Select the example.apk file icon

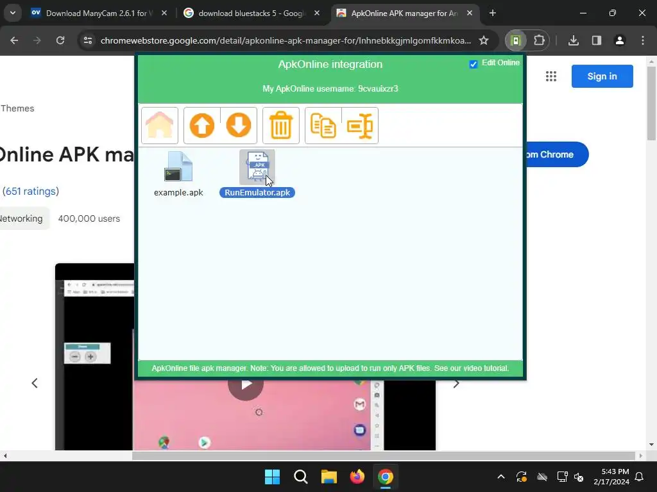click(178, 167)
